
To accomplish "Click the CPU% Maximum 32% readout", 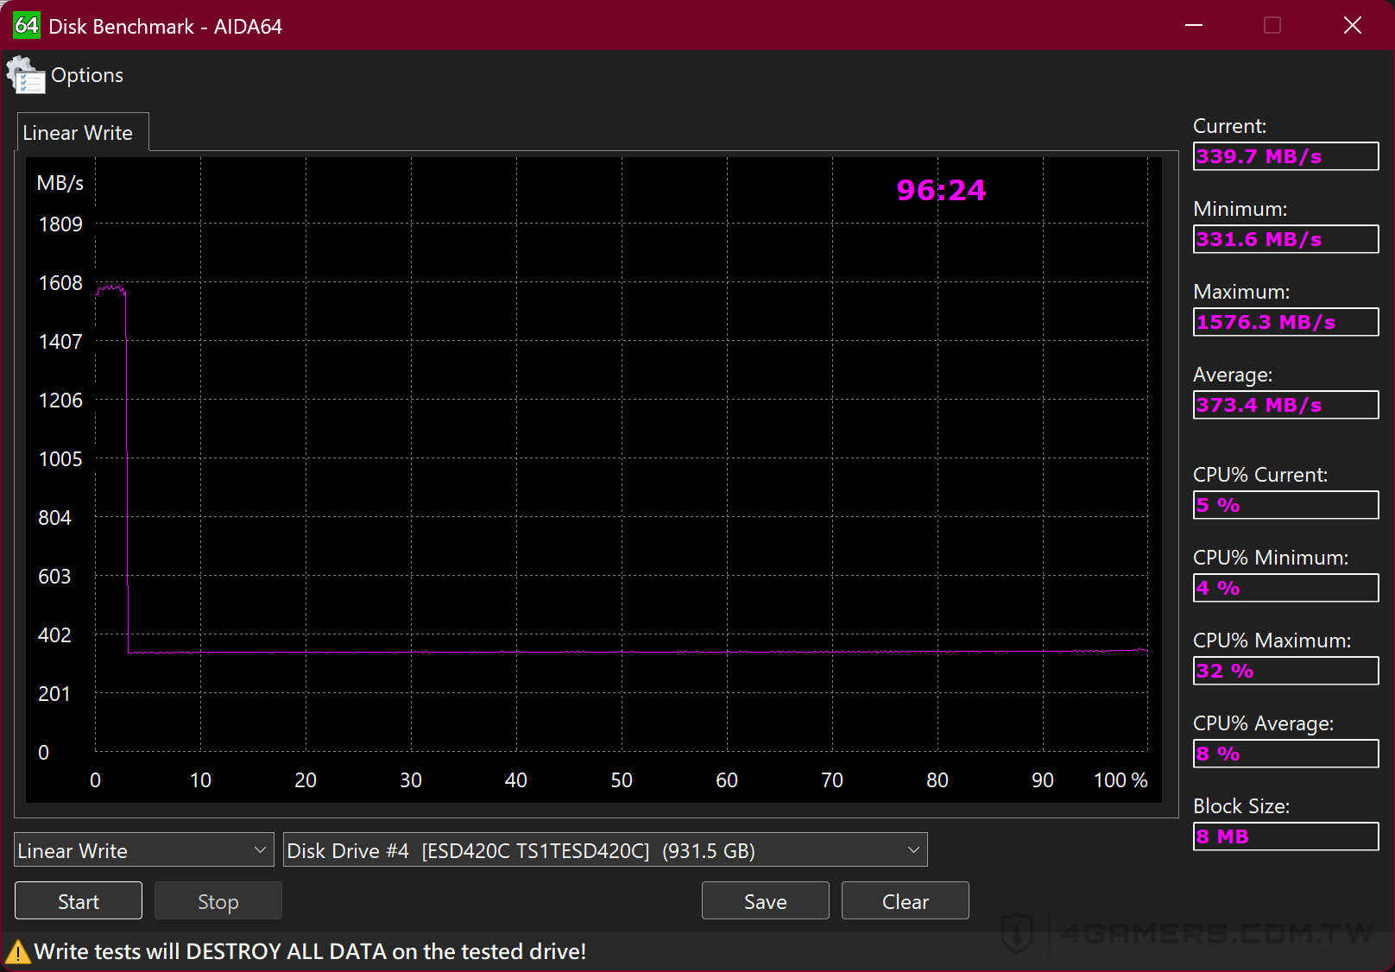I will [1285, 671].
